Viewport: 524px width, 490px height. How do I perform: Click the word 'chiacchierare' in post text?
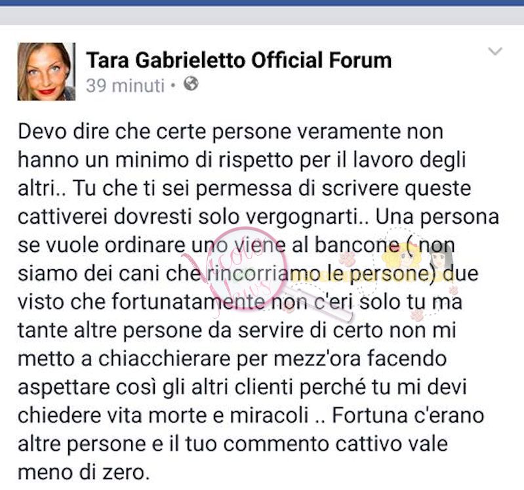click(164, 359)
